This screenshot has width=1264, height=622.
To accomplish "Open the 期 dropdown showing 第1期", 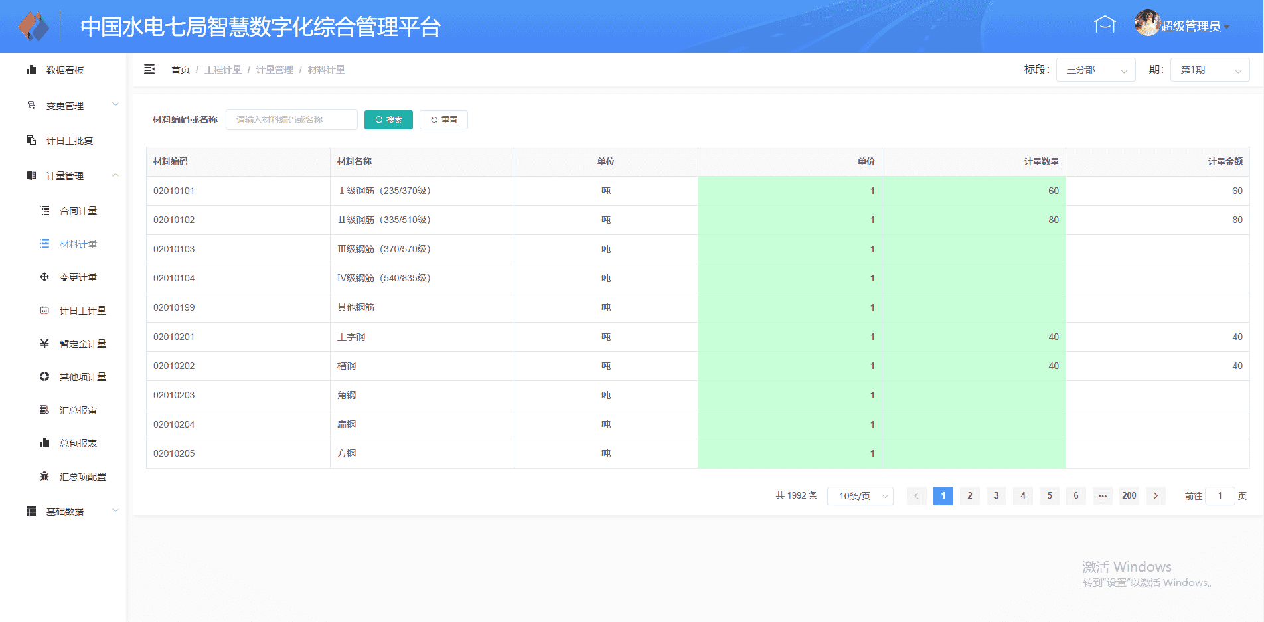I will pyautogui.click(x=1210, y=70).
